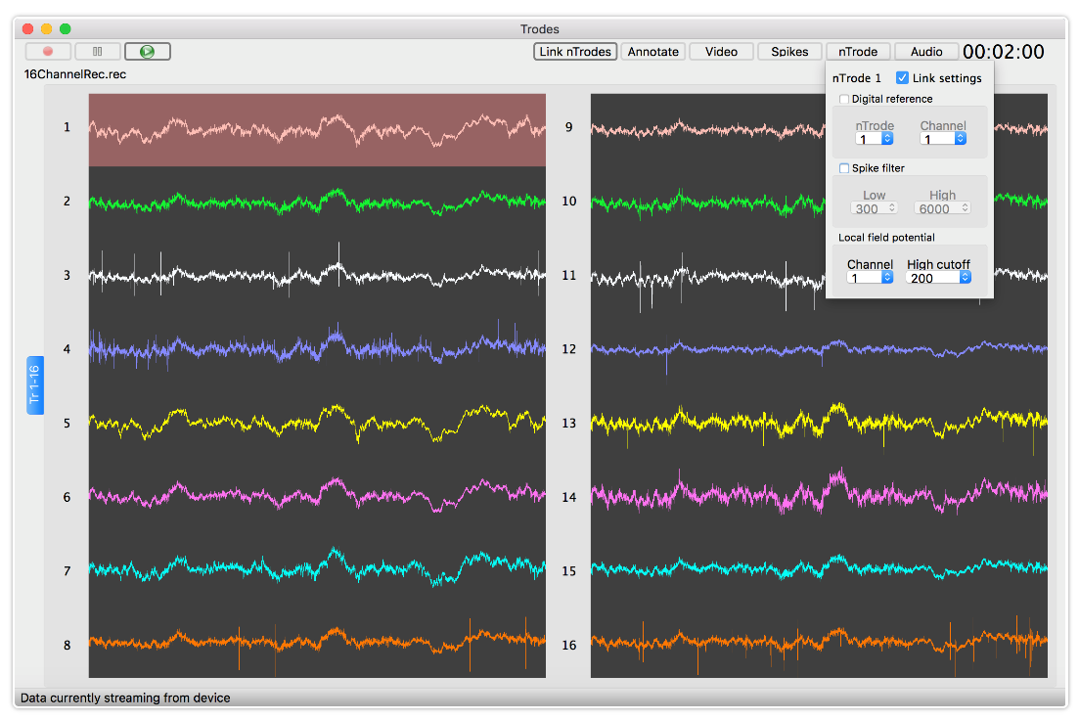This screenshot has height=720, width=1079.
Task: Click the 00:02:00 timer display
Action: tap(1004, 52)
